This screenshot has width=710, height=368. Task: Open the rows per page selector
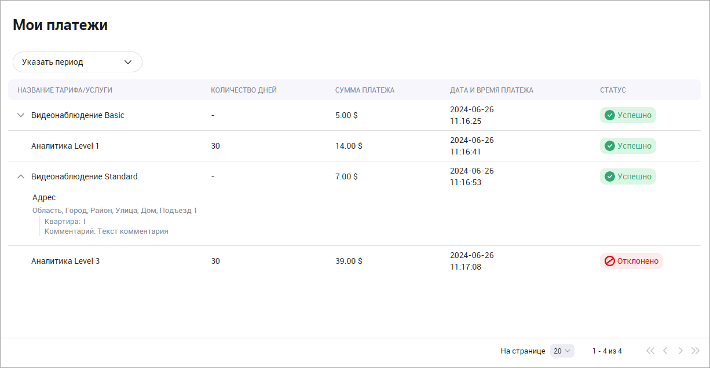tap(562, 351)
